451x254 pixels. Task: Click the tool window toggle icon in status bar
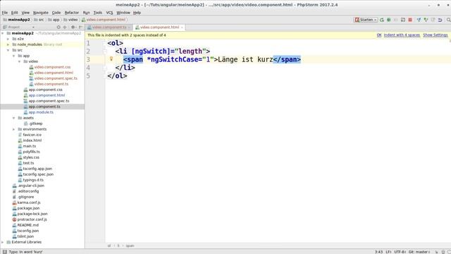point(5,252)
